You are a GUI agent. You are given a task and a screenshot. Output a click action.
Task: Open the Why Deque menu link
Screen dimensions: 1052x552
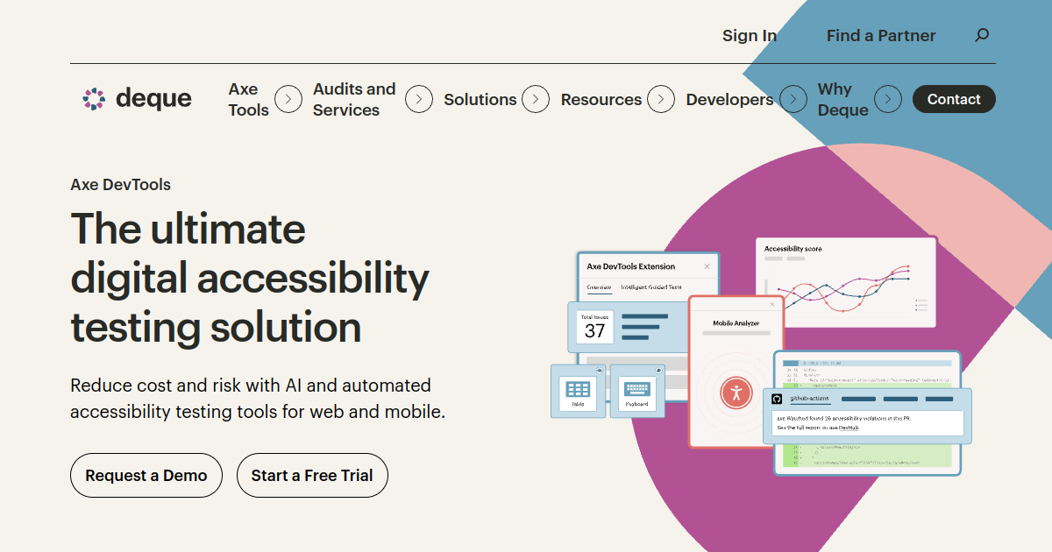pos(843,99)
